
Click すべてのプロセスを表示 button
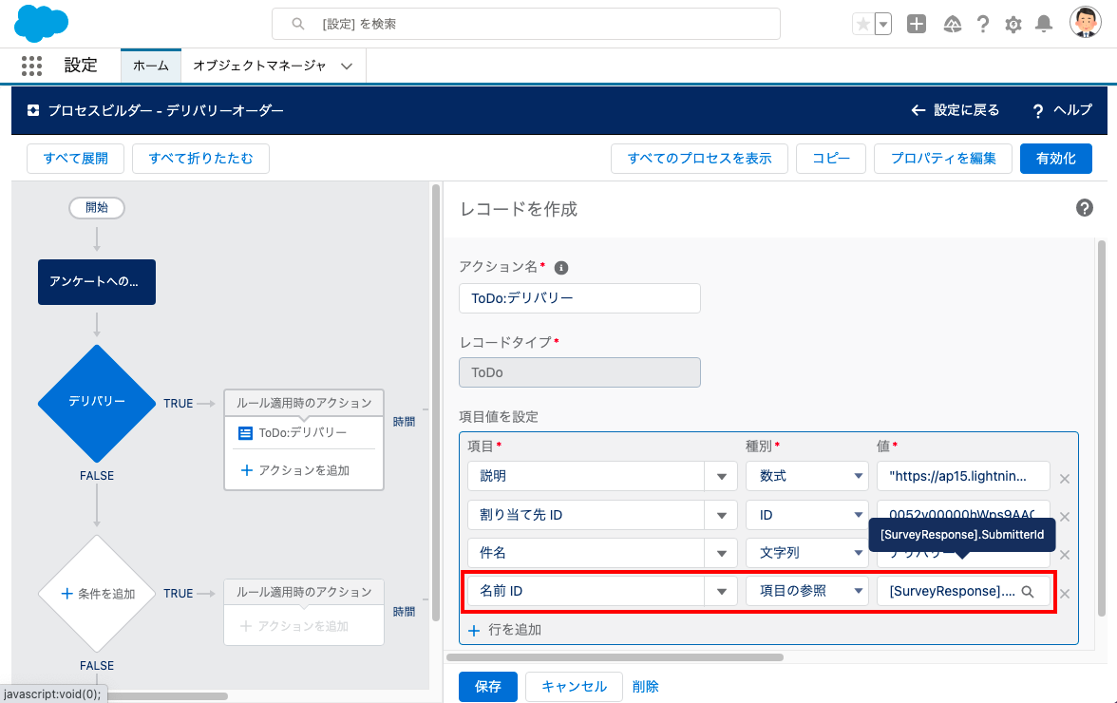point(699,158)
